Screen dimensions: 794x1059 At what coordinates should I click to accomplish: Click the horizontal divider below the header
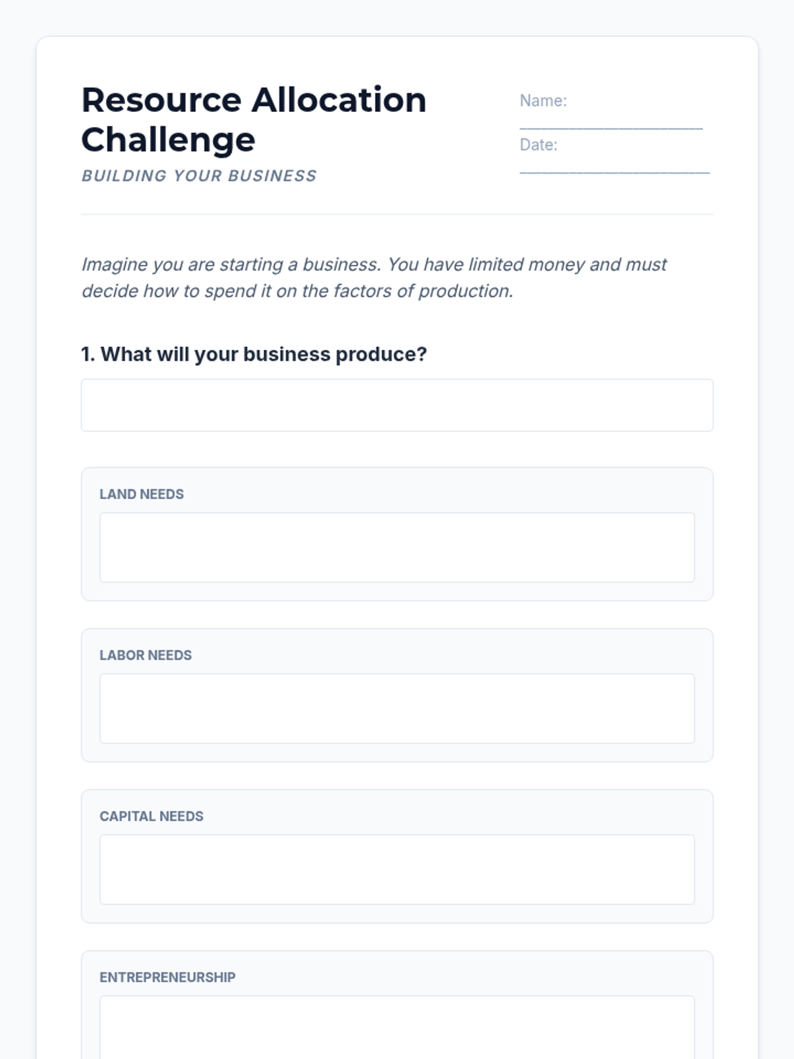(x=397, y=214)
